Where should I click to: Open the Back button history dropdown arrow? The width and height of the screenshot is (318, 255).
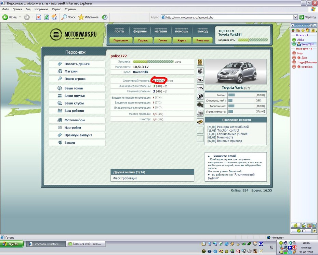(x=20, y=17)
